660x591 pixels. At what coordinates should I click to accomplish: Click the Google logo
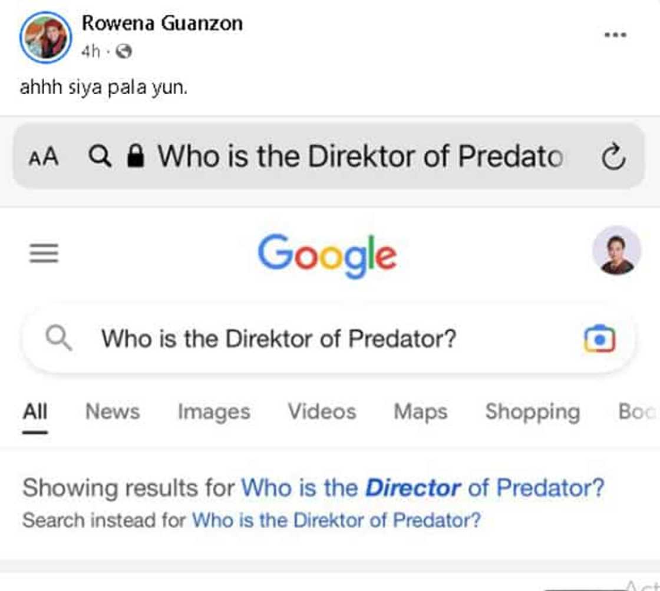328,254
